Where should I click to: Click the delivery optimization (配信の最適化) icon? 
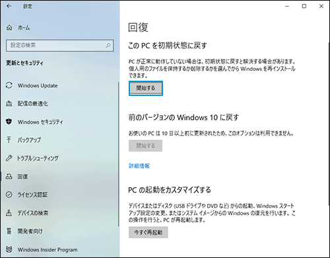pos(9,103)
